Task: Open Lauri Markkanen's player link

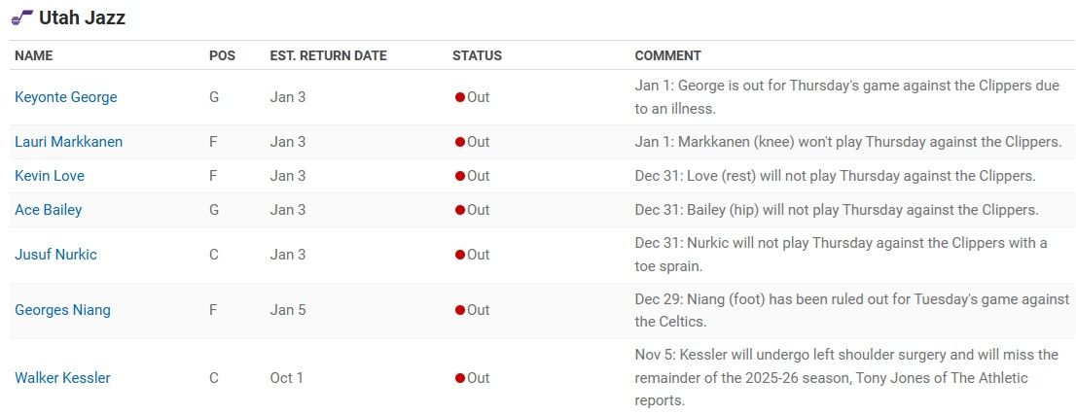Action: pyautogui.click(x=69, y=142)
